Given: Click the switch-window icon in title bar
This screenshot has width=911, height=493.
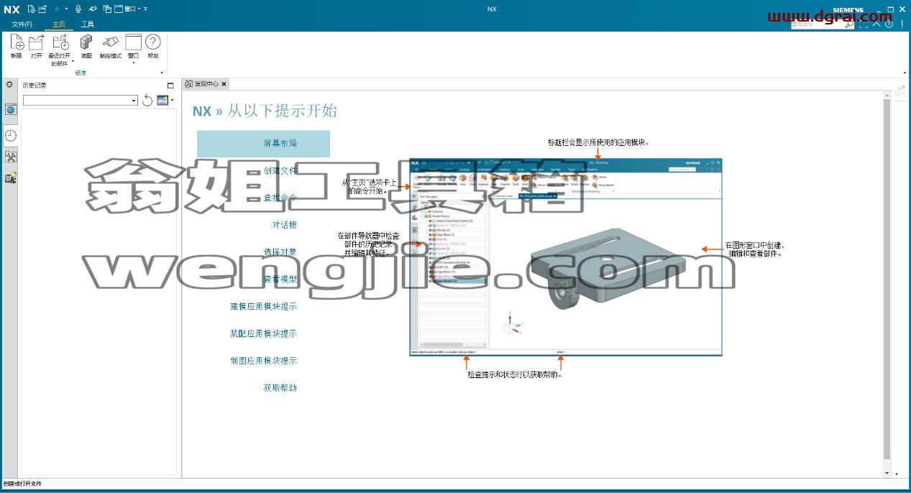Looking at the screenshot, I should pyautogui.click(x=108, y=9).
